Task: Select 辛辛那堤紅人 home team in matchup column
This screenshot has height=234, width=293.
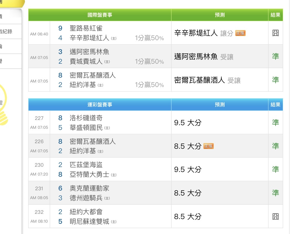Action: click(x=89, y=38)
